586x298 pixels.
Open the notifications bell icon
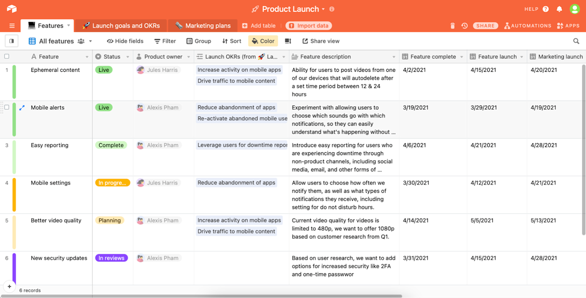(559, 9)
